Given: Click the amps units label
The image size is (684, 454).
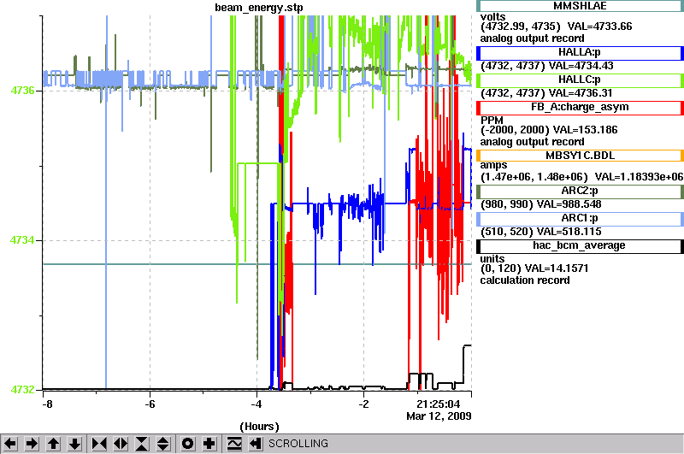Looking at the screenshot, I should (493, 165).
